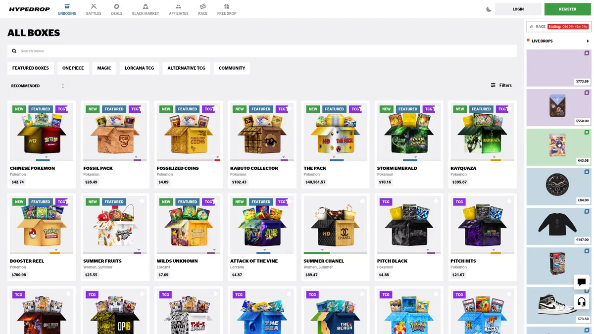
Task: Expand the small arrow under the Attack of the Vine box
Action: (264, 249)
